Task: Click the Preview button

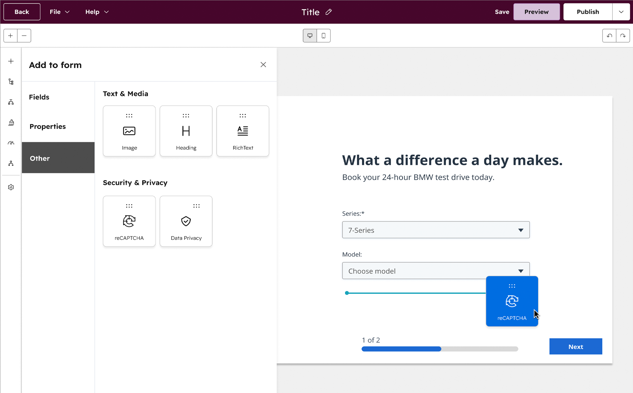Action: [x=536, y=12]
